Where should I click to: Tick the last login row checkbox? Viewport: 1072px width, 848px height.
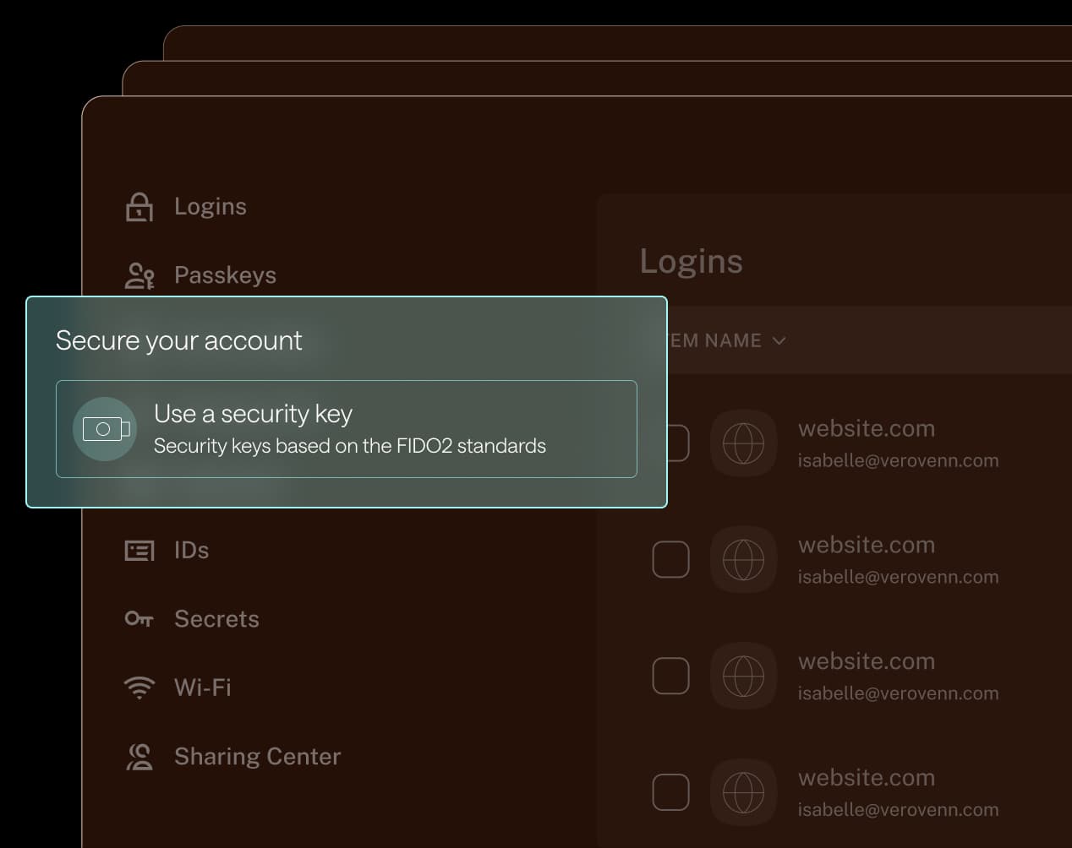[x=671, y=792]
